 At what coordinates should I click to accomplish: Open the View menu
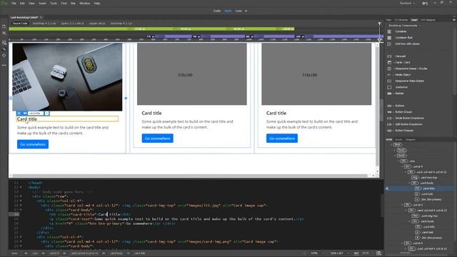31,3
